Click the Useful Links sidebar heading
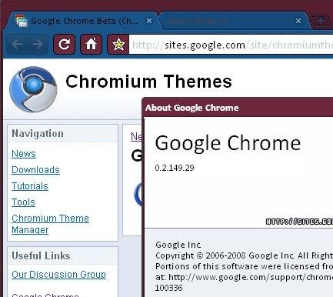Viewport: 333px width, 297px height. [41, 255]
